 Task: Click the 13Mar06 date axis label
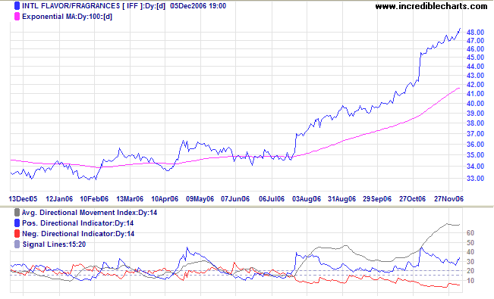130,199
